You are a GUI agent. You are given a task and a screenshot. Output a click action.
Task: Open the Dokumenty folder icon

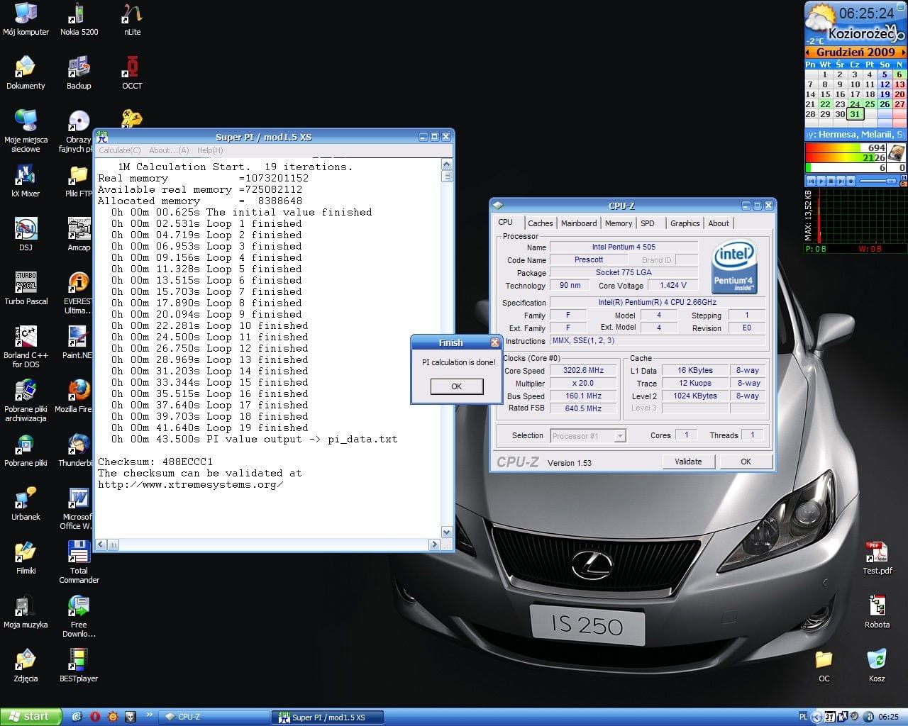coord(26,74)
